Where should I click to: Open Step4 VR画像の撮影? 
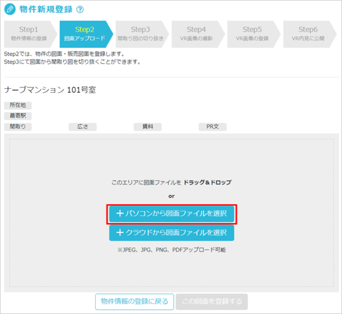pos(197,34)
